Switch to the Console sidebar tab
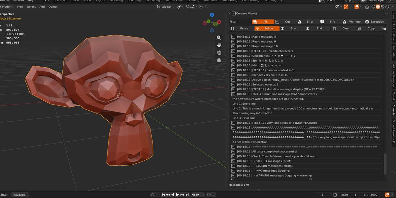 click(393, 110)
